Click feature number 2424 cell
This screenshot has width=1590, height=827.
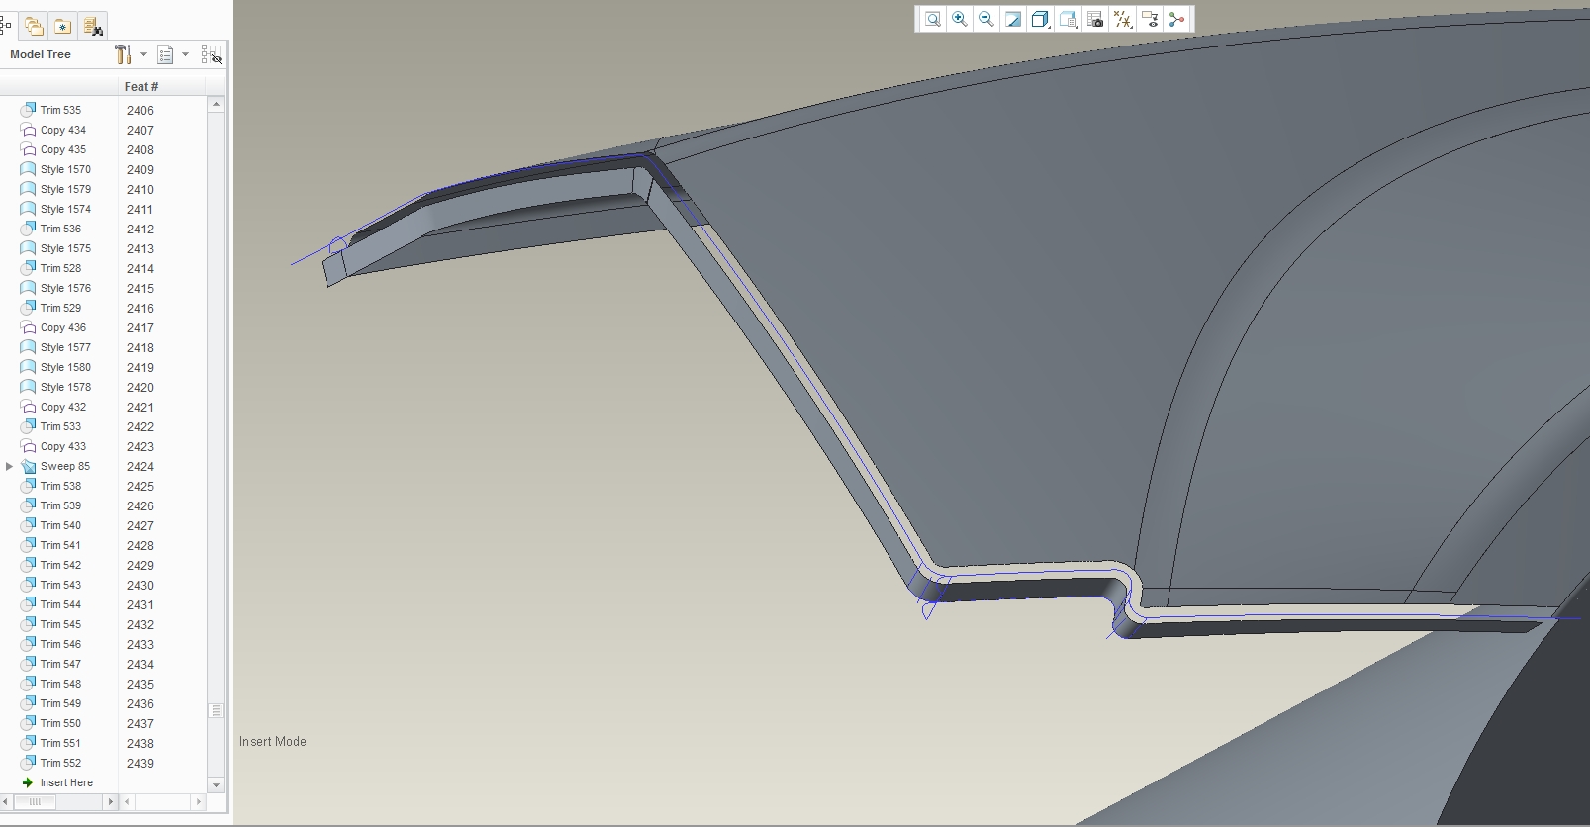point(140,466)
